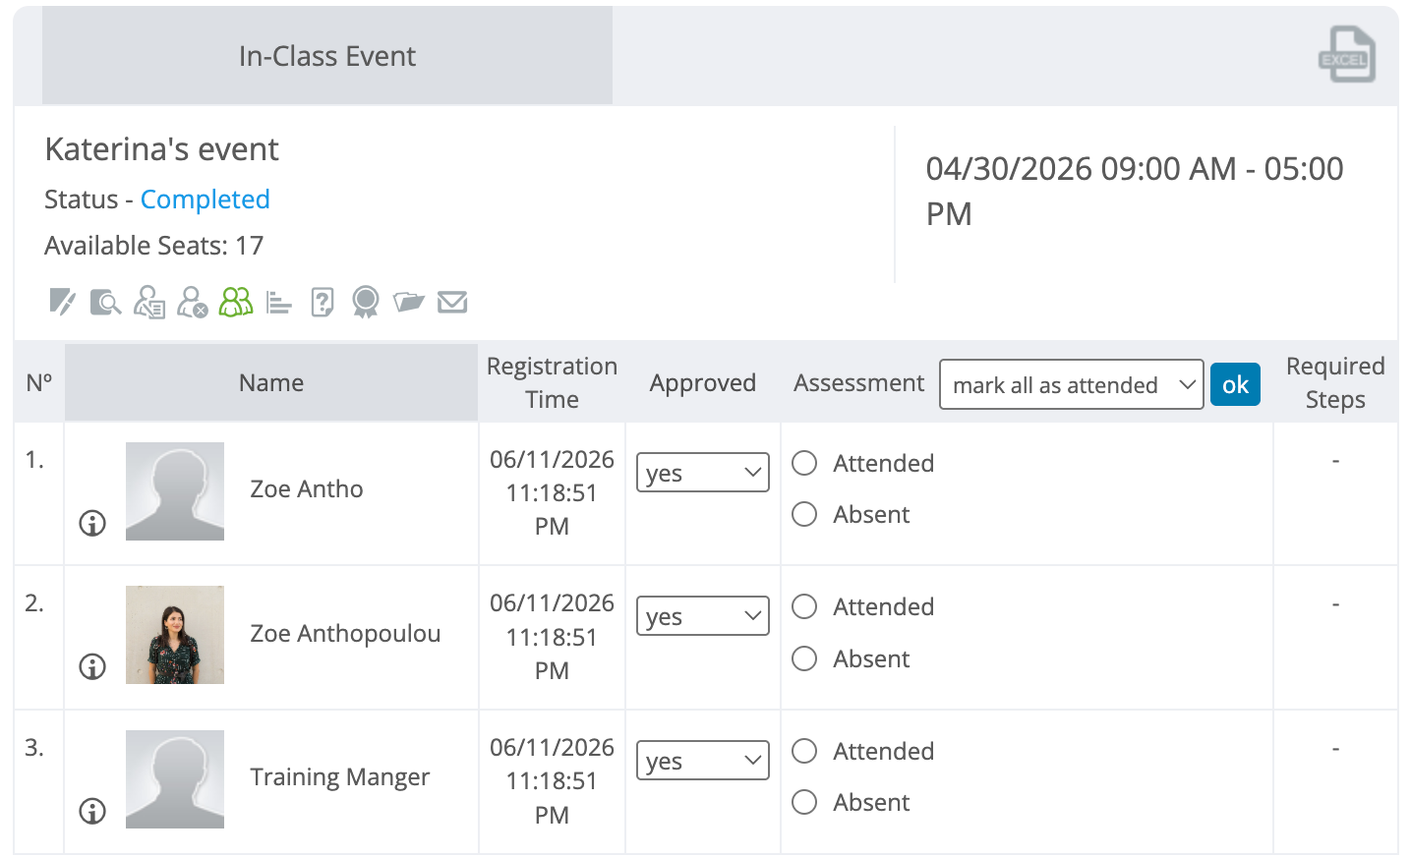1410x857 pixels.
Task: Mark Training Manger as Attended
Action: pos(804,751)
